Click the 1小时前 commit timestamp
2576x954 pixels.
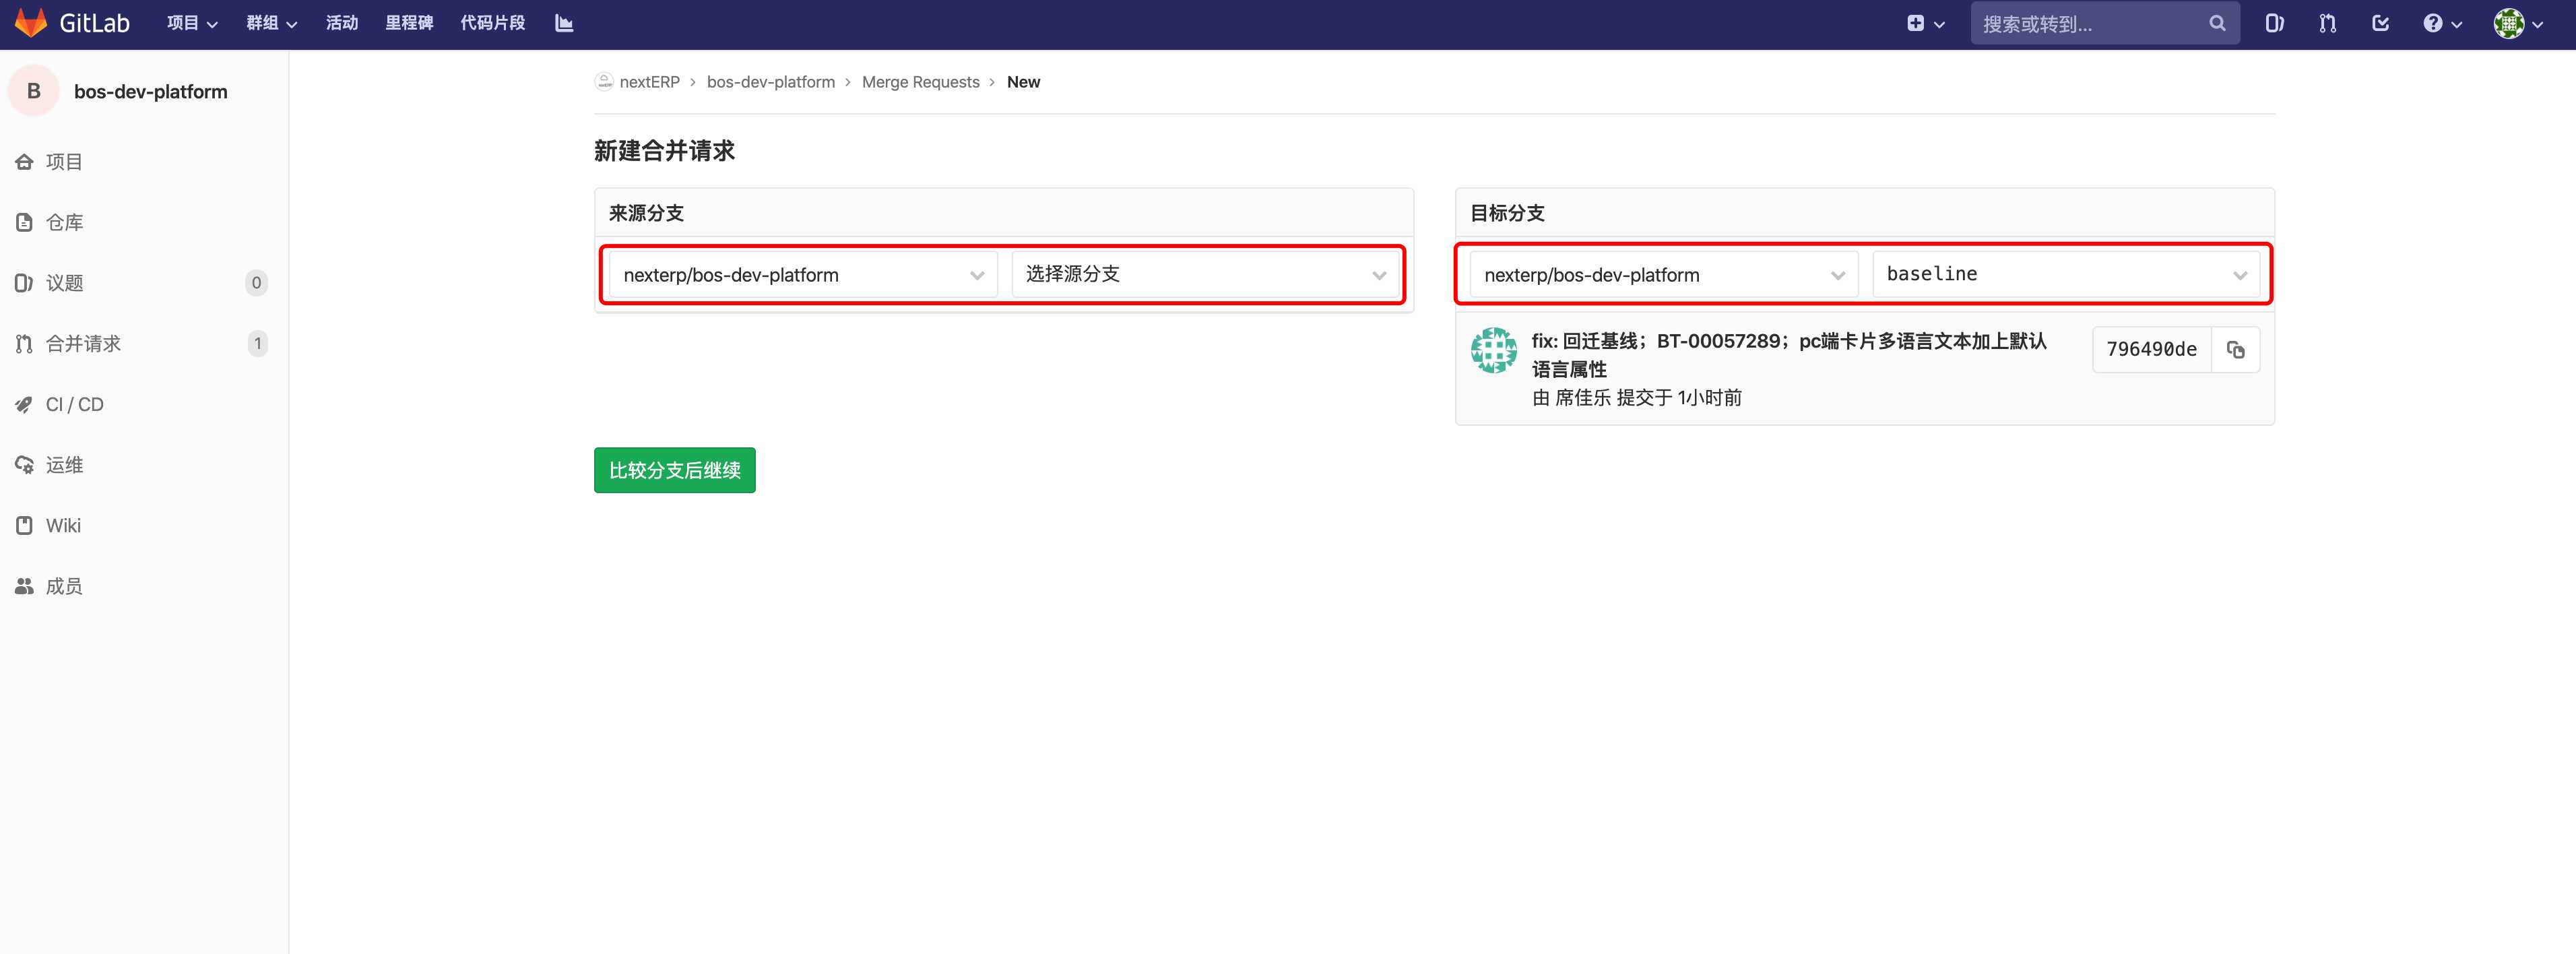coord(1709,398)
